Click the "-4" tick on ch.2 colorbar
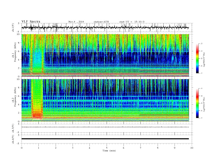Screen dimensions: 216x166 201,96
